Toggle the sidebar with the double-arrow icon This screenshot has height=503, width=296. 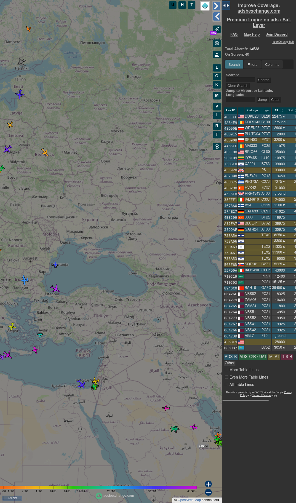tap(226, 5)
